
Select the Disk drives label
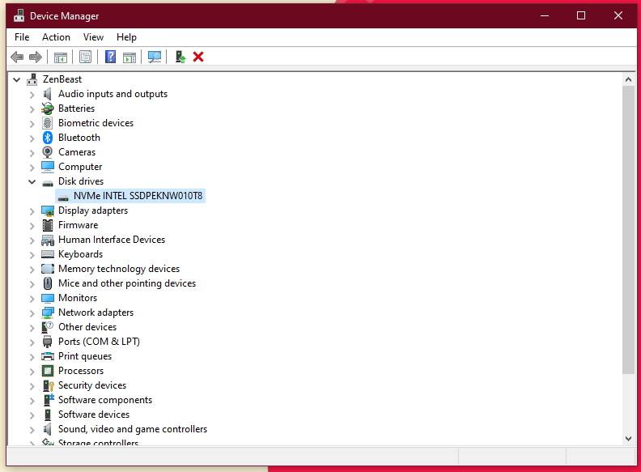81,181
